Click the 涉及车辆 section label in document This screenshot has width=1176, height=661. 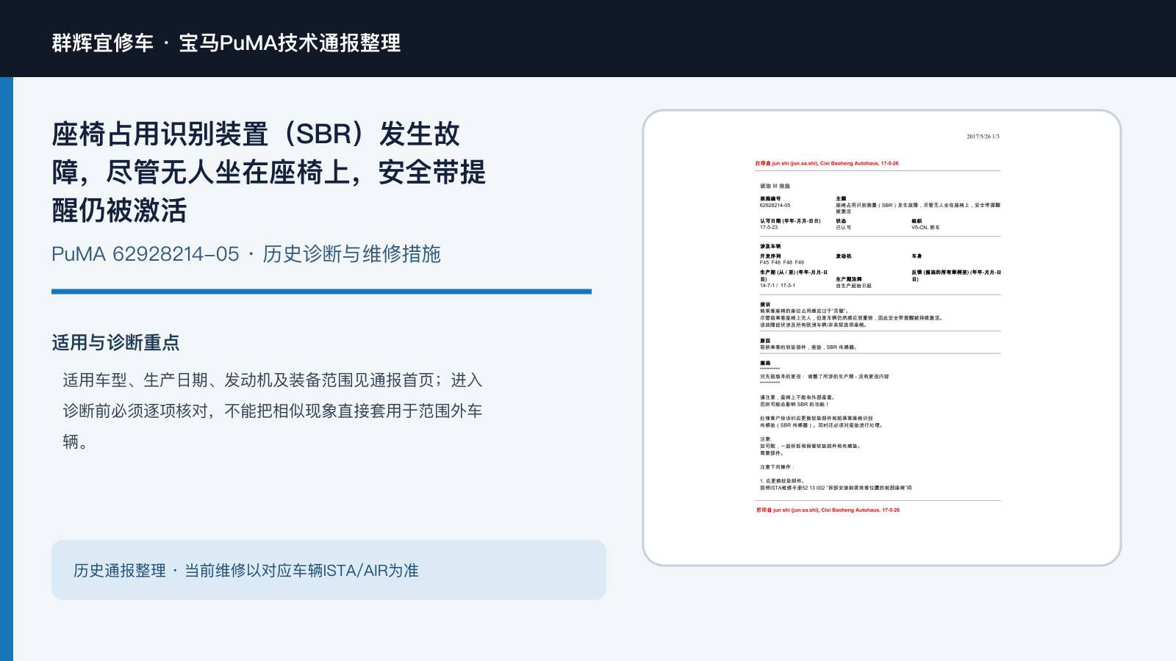pos(770,247)
